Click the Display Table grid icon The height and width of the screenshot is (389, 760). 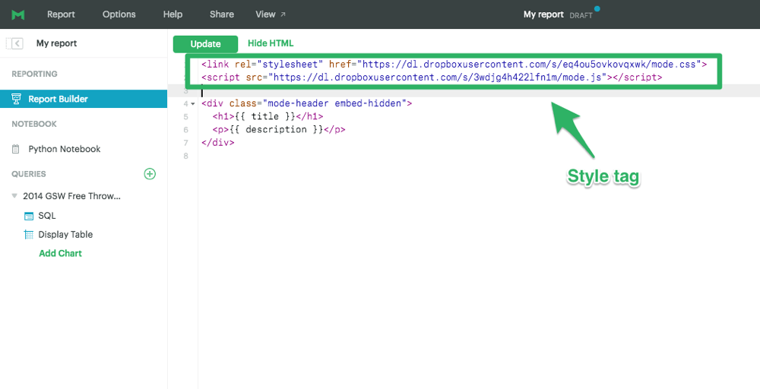click(x=29, y=235)
